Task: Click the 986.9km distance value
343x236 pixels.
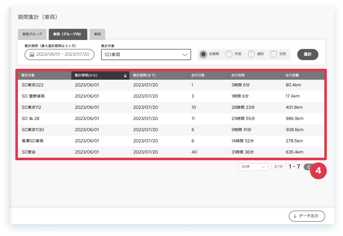Action: 295,119
